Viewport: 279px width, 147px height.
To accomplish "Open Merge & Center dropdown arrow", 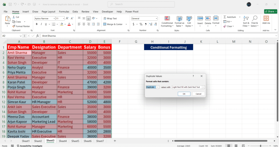I will [126, 24].
